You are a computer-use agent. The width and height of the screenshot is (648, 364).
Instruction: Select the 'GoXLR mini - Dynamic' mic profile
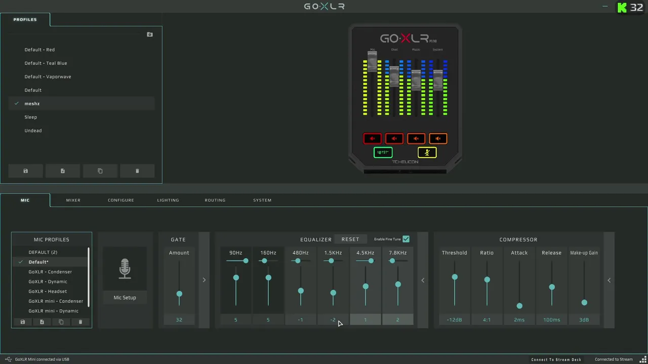pos(50,311)
